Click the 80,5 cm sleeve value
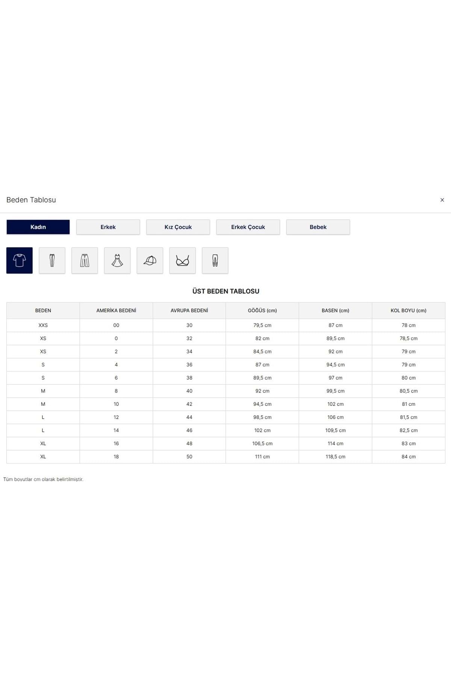 (x=409, y=391)
